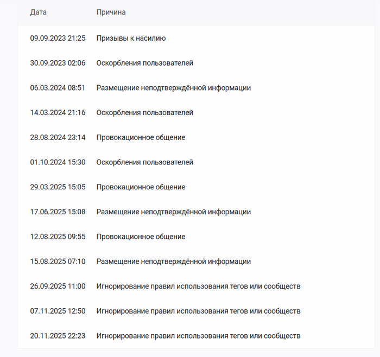Click the "Дата" column header
Image resolution: width=380 pixels, height=357 pixels.
(x=38, y=12)
